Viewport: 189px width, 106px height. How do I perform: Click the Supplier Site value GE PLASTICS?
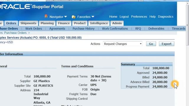coord(43,86)
